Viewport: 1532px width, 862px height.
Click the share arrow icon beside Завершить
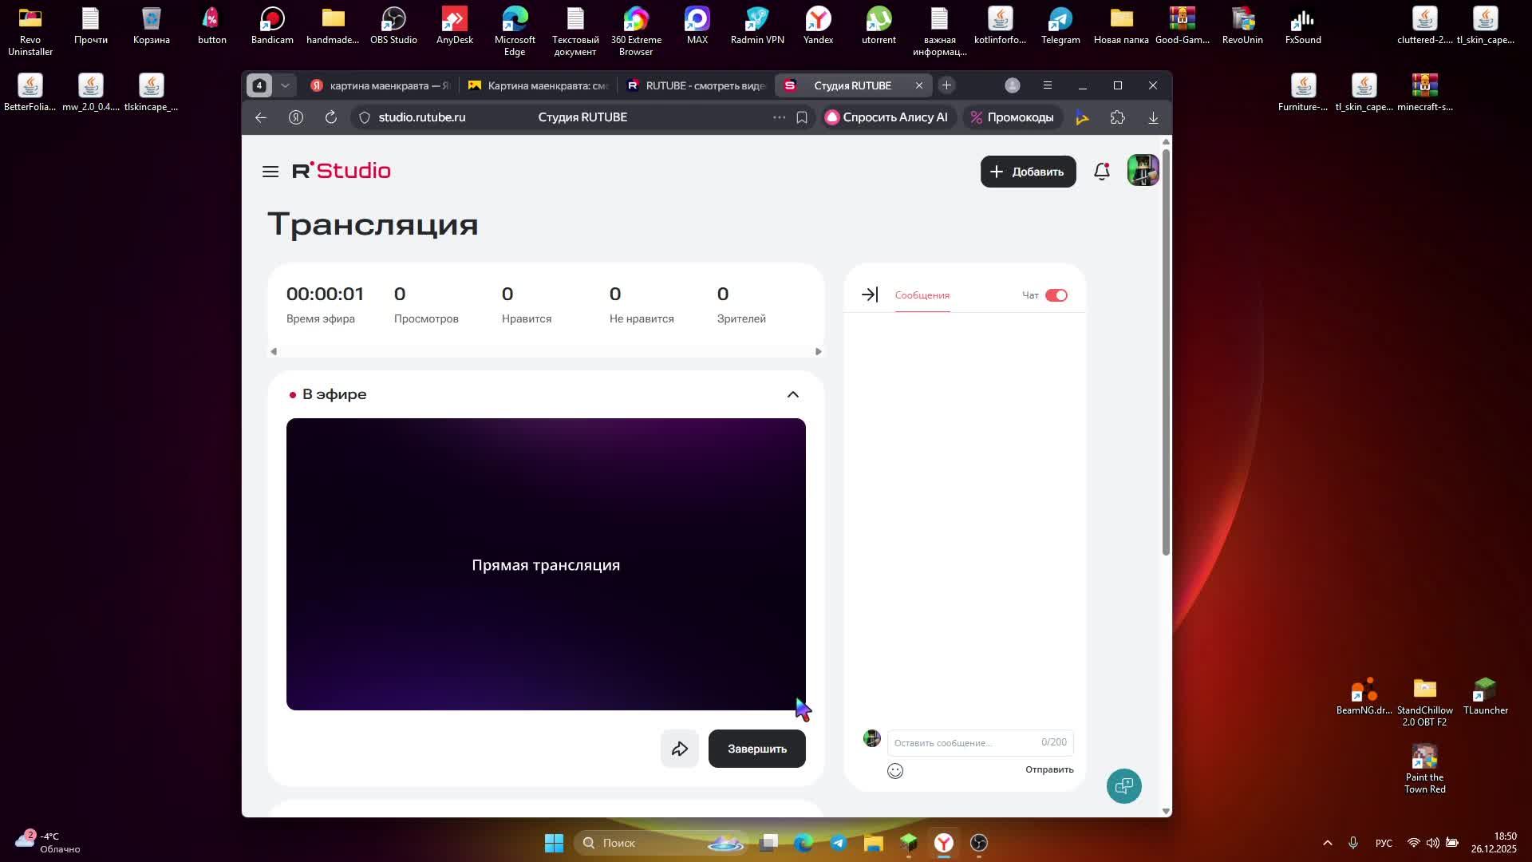point(680,749)
